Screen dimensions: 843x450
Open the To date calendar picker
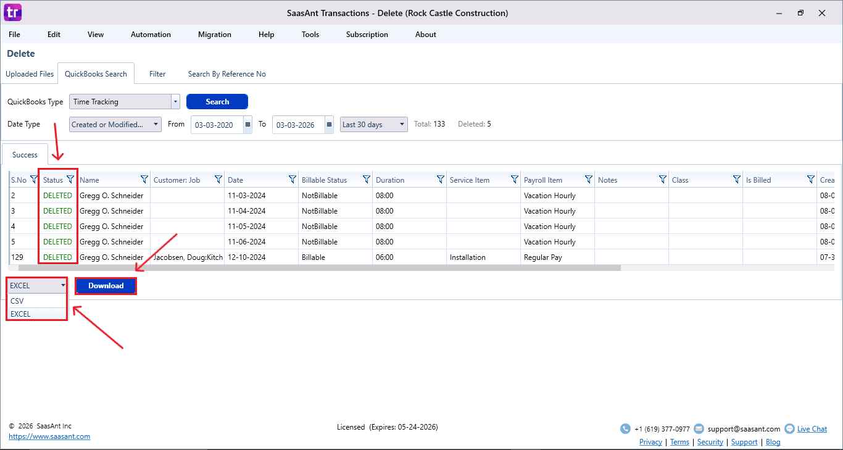click(330, 125)
